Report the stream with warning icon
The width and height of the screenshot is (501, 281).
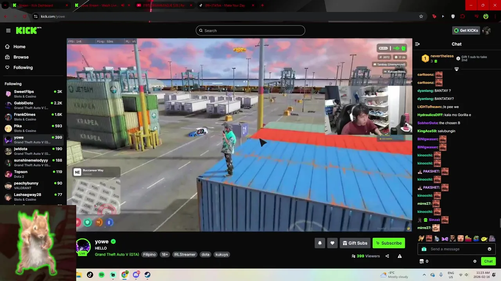tap(400, 256)
